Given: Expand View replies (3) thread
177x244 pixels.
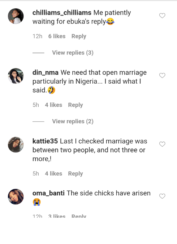Looking at the screenshot, I should pyautogui.click(x=73, y=53).
